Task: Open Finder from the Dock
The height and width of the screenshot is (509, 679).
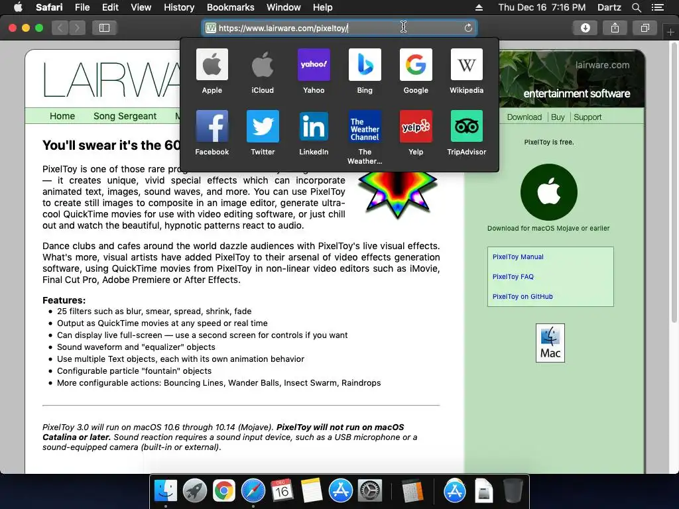Action: click(165, 491)
